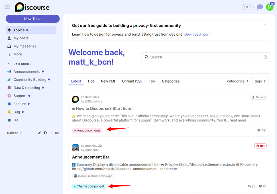This screenshot has width=277, height=194.
Task: Open the Announcement Bar topic
Action: coord(91,157)
